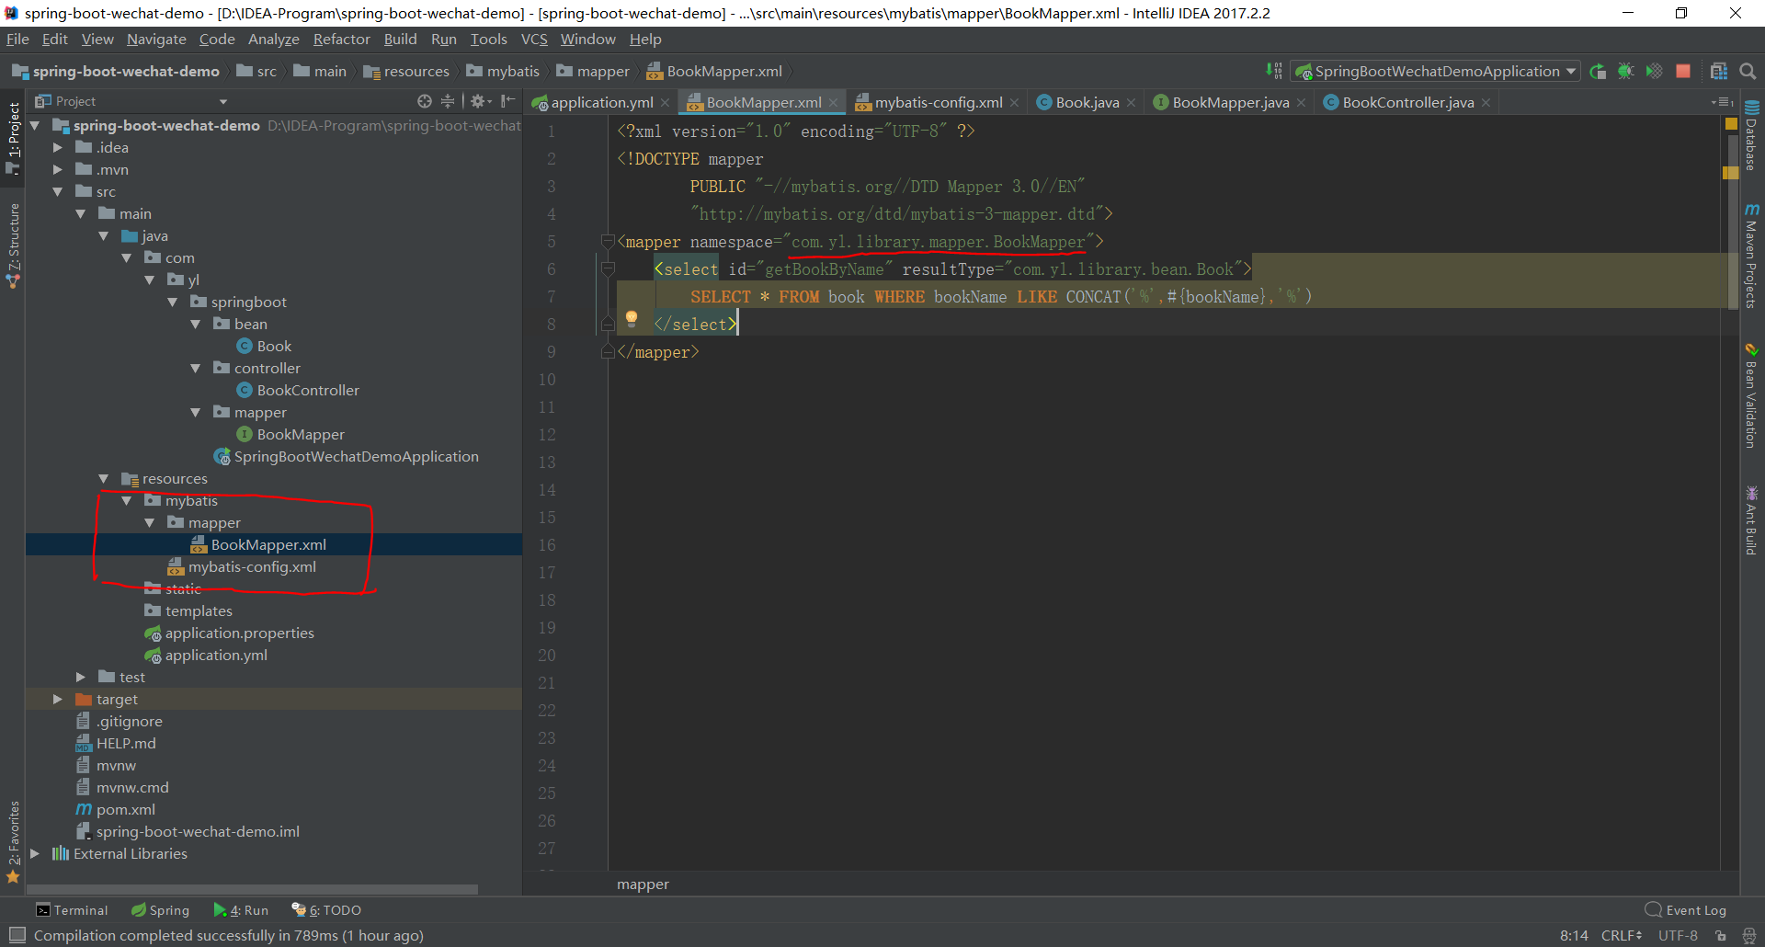Rerun SpringBootWechatDemoApplication with the green run icon

tap(1598, 72)
